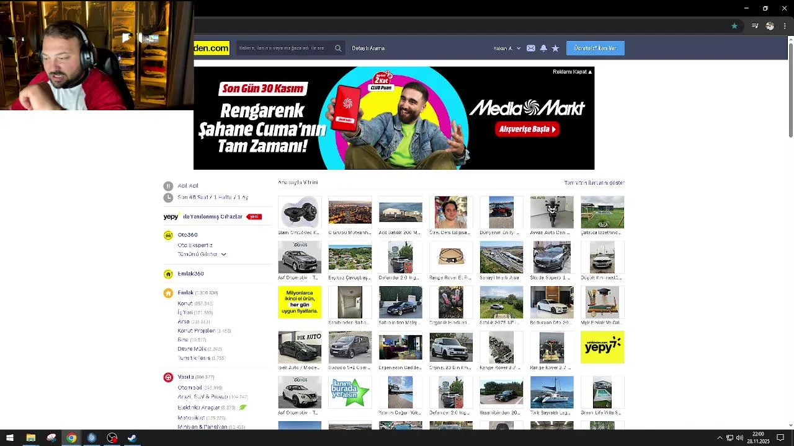Click the orange Emlak category icon
This screenshot has width=794, height=446.
pyautogui.click(x=168, y=293)
